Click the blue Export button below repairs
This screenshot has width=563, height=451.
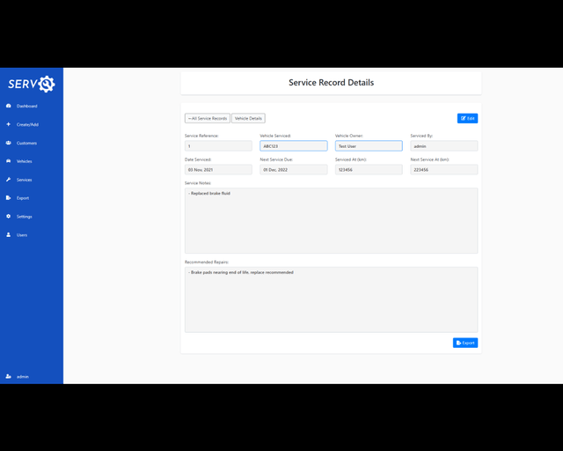pyautogui.click(x=465, y=343)
